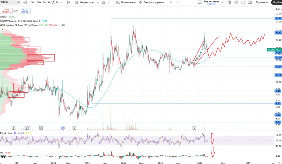The height and width of the screenshot is (164, 282).
Task: Enter fullscreen mode
Action: point(243,2)
